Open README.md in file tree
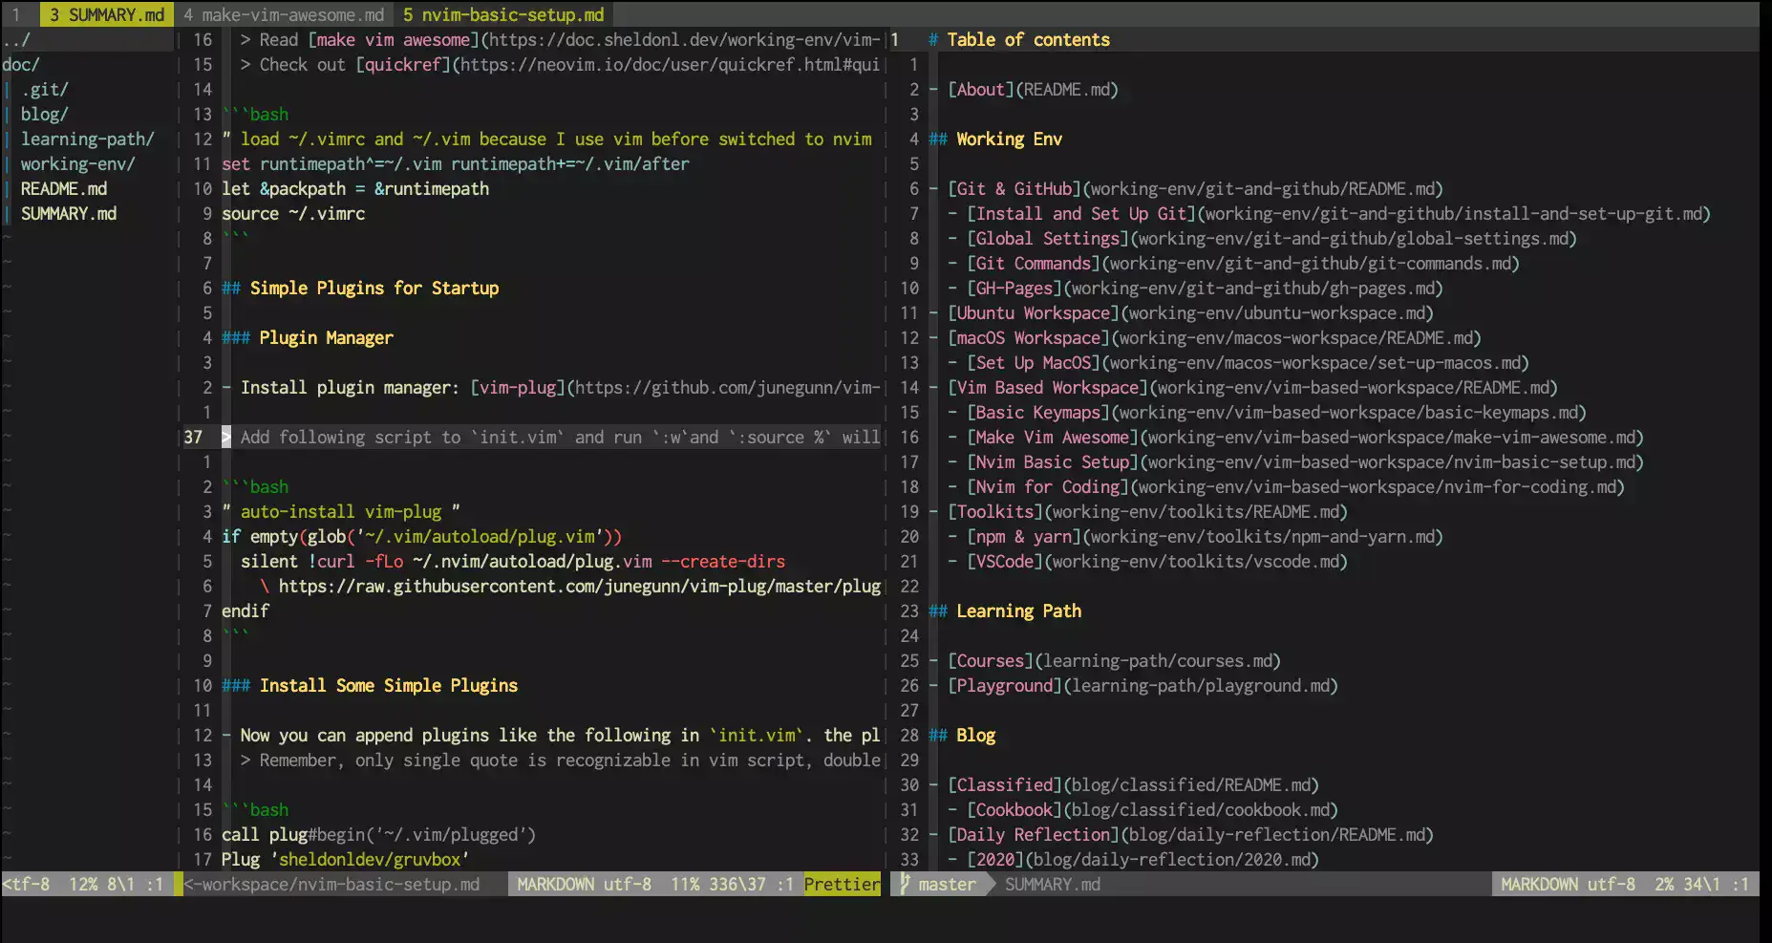 (64, 188)
